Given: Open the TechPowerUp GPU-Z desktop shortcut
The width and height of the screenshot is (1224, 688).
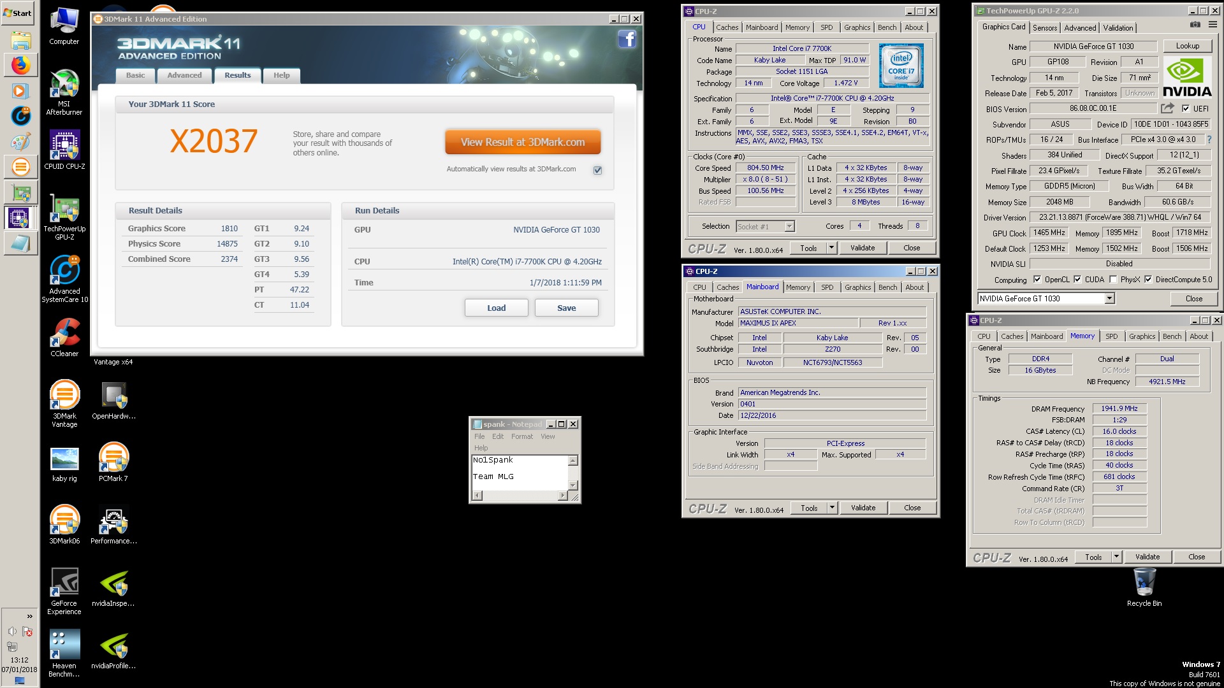Looking at the screenshot, I should click(64, 217).
